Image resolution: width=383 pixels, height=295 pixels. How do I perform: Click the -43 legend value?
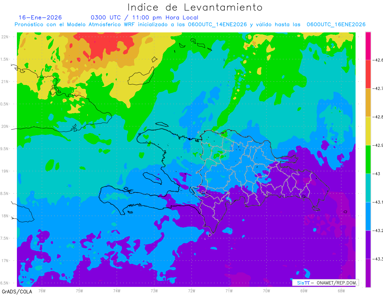pos(376,173)
